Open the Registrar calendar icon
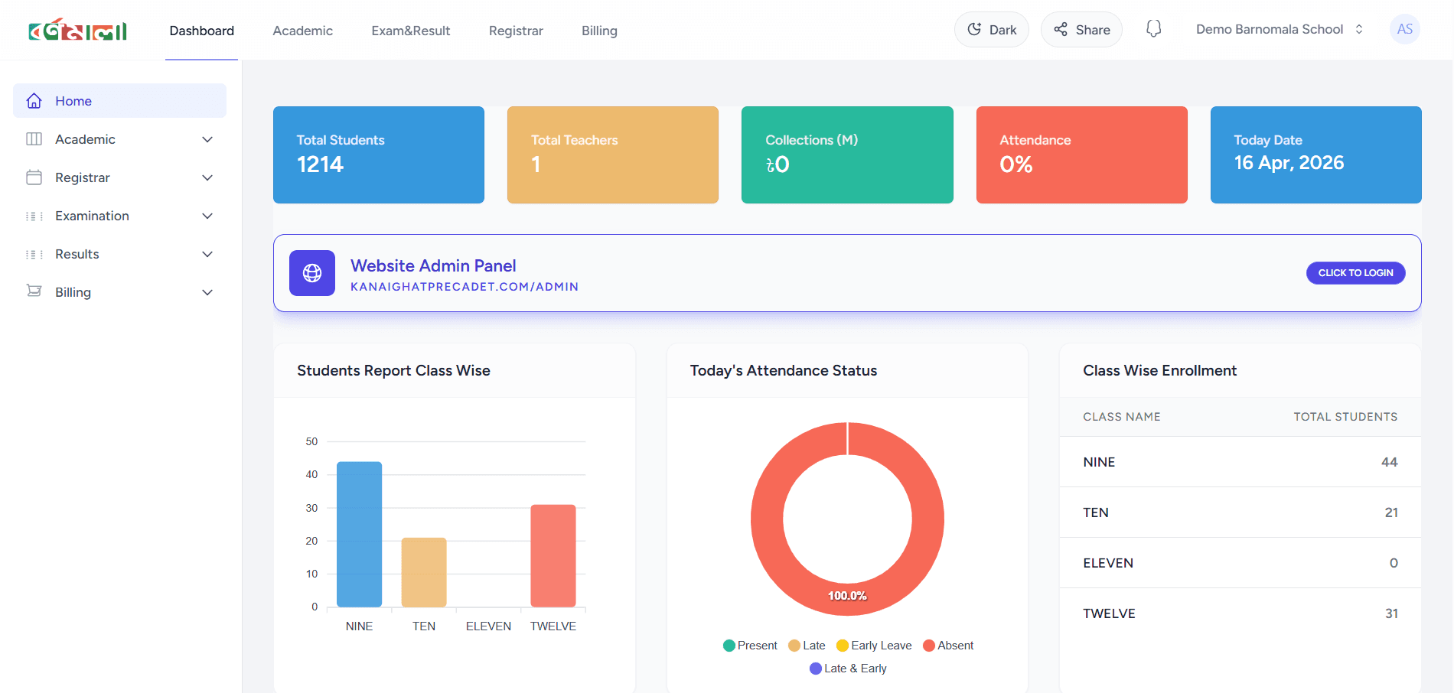The width and height of the screenshot is (1454, 693). click(x=34, y=177)
